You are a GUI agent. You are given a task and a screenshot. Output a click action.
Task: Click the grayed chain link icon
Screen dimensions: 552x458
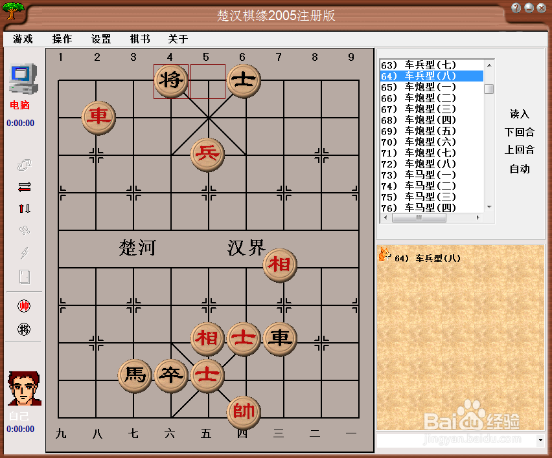click(x=24, y=165)
